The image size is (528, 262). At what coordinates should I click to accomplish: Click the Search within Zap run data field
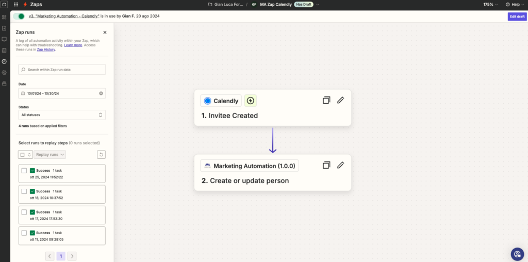click(x=62, y=69)
